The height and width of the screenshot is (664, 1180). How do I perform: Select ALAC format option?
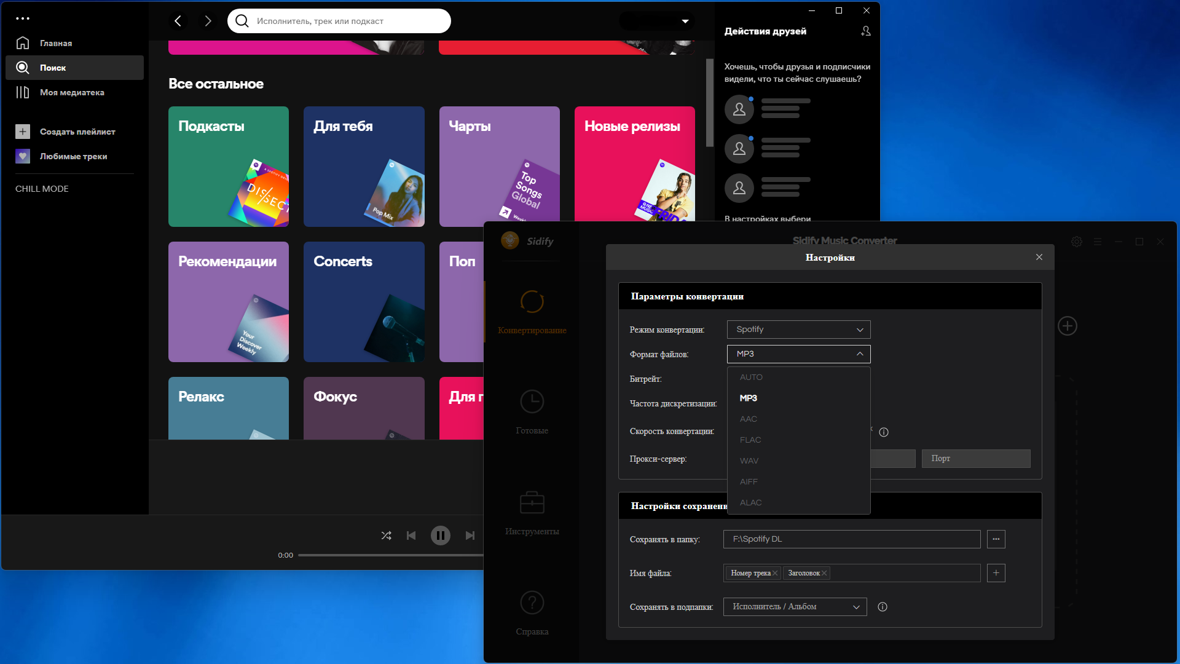[x=798, y=503]
